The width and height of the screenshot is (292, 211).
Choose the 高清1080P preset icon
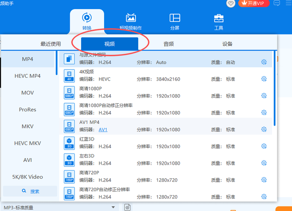coord(69,93)
